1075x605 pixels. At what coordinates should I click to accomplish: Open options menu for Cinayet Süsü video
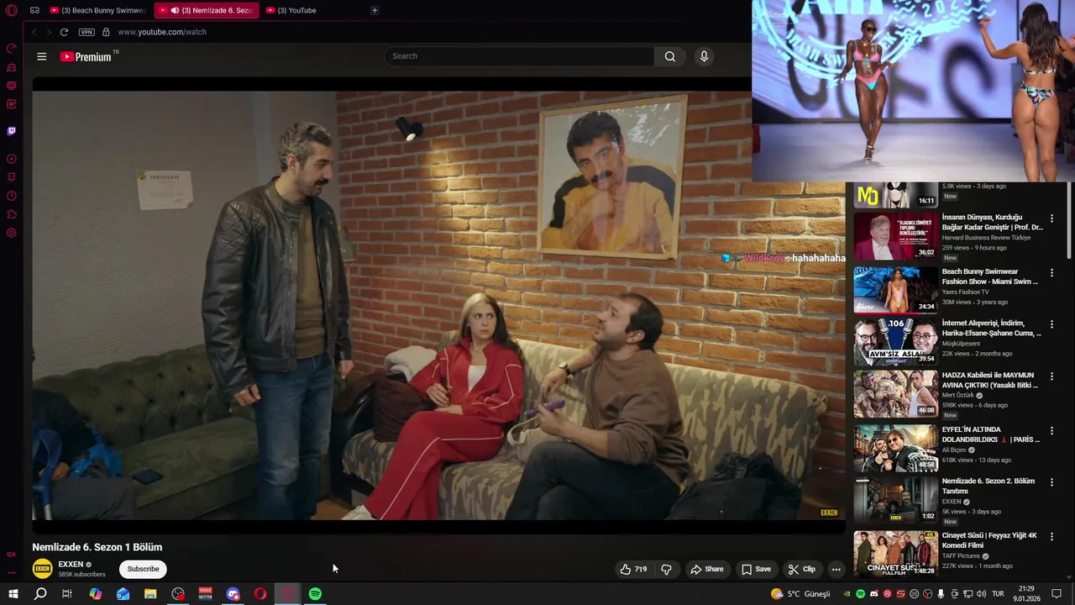pyautogui.click(x=1051, y=537)
